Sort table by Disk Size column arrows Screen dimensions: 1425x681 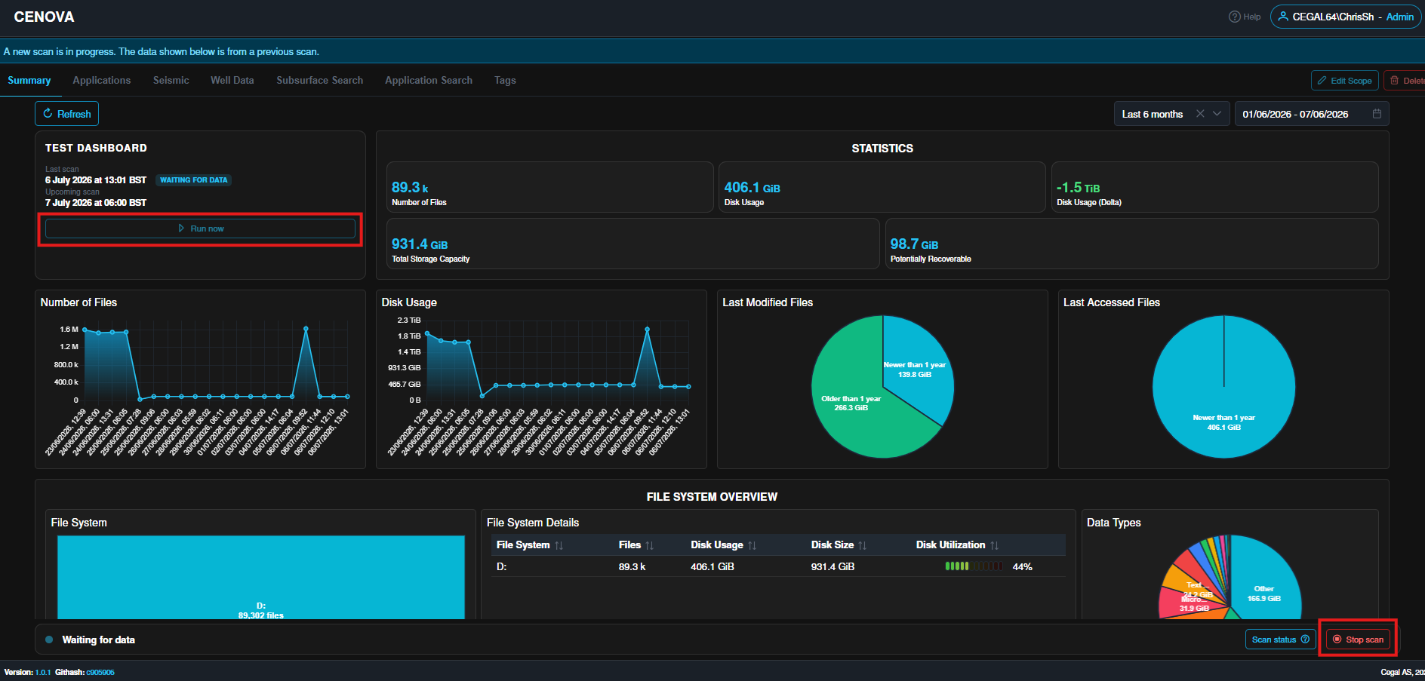point(862,545)
